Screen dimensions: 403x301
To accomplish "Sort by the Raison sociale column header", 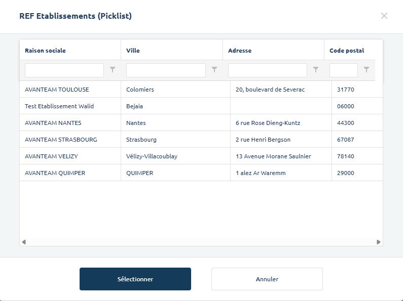I will pyautogui.click(x=46, y=51).
